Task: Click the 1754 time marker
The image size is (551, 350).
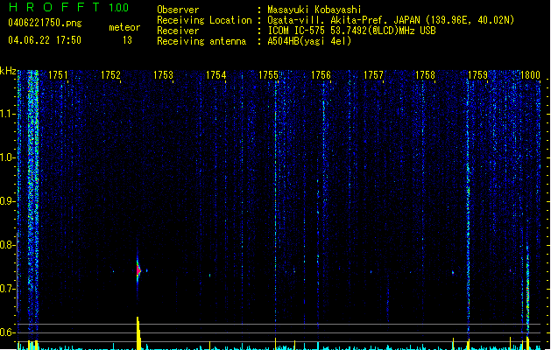Action: pos(215,75)
